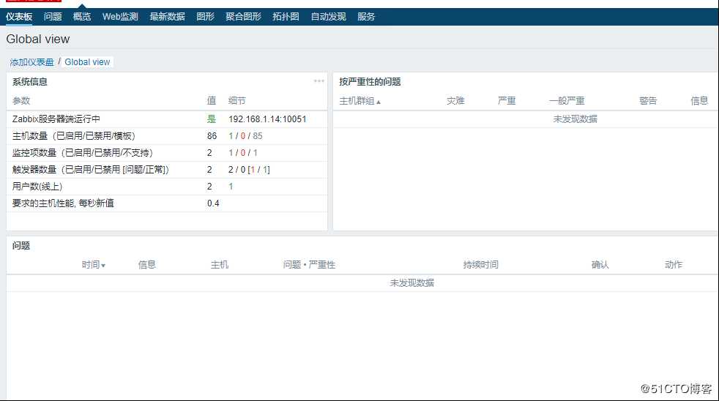Screen dimensions: 719x401
Task: Select the 图形 graphs menu
Action: pyautogui.click(x=206, y=17)
